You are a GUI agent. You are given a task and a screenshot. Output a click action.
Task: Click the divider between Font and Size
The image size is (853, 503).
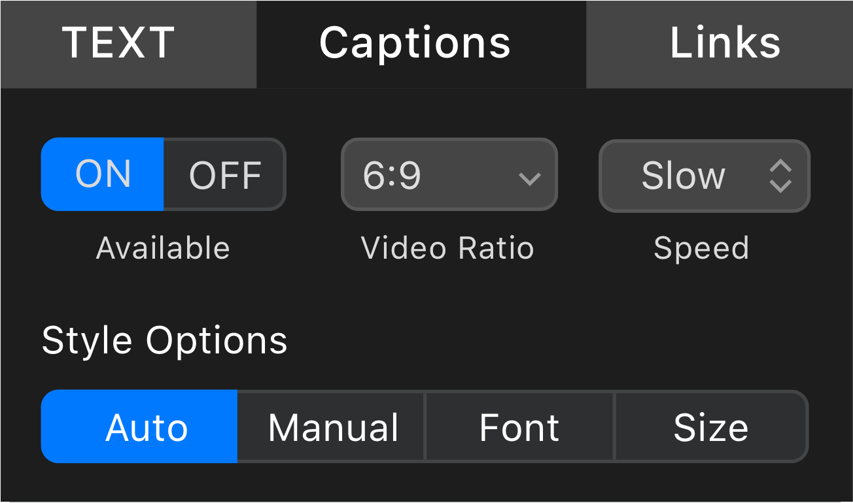pyautogui.click(x=614, y=427)
